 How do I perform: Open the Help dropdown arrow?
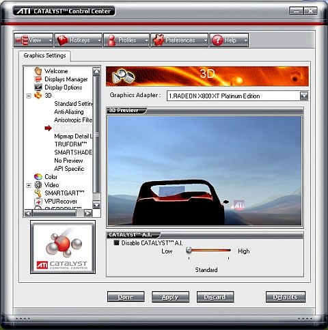click(245, 40)
